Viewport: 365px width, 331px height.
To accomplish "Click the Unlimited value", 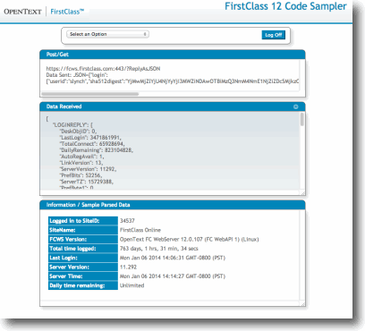I will click(132, 285).
